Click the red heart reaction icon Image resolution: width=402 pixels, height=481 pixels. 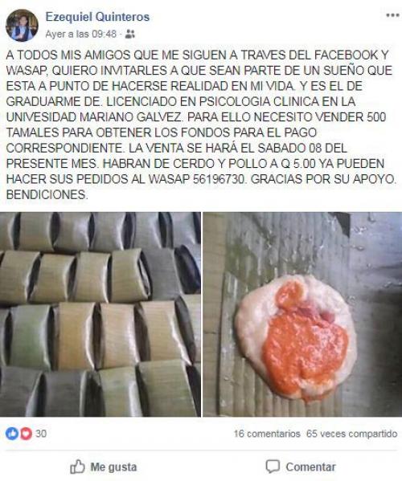coord(26,434)
